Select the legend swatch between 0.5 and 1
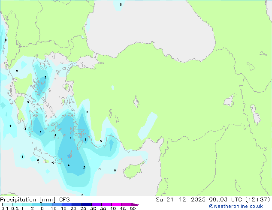 point(17,204)
